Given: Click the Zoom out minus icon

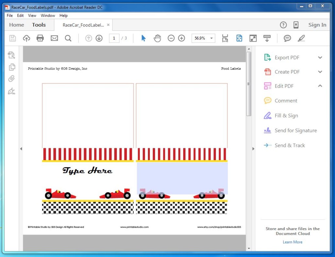Looking at the screenshot, I should pyautogui.click(x=171, y=38).
